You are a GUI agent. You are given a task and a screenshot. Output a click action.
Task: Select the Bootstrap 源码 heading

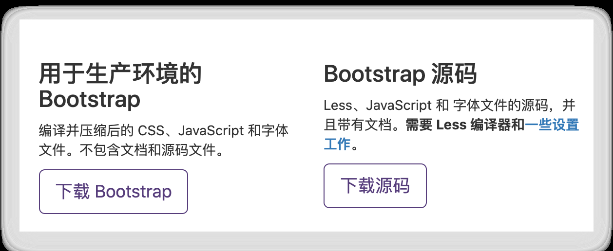point(400,74)
